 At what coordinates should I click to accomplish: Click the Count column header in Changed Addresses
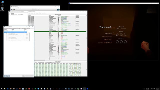pyautogui.click(x=25, y=29)
